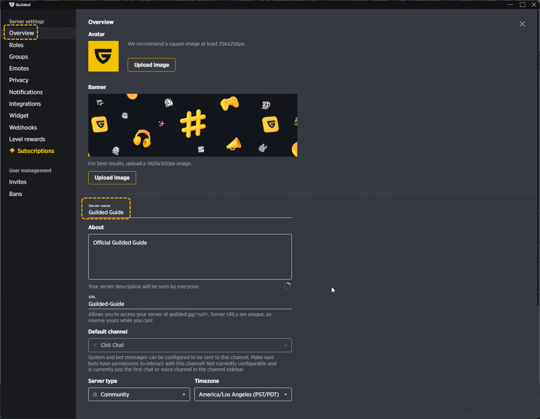Viewport: 540px width, 419px height.
Task: Click the vertical scrollbar on the right edge
Action: point(538,157)
